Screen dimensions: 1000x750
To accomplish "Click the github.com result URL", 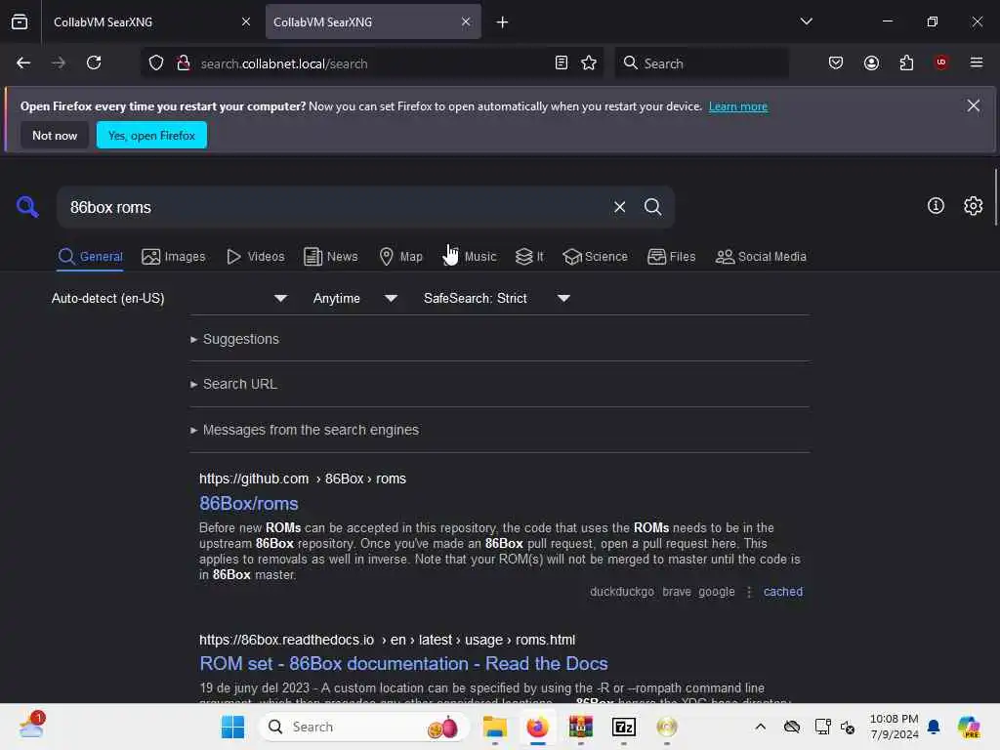I will pyautogui.click(x=303, y=479).
